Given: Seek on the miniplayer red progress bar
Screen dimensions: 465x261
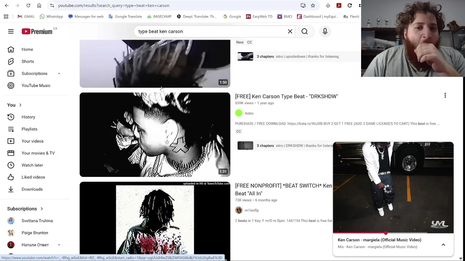Looking at the screenshot, I should (x=393, y=233).
